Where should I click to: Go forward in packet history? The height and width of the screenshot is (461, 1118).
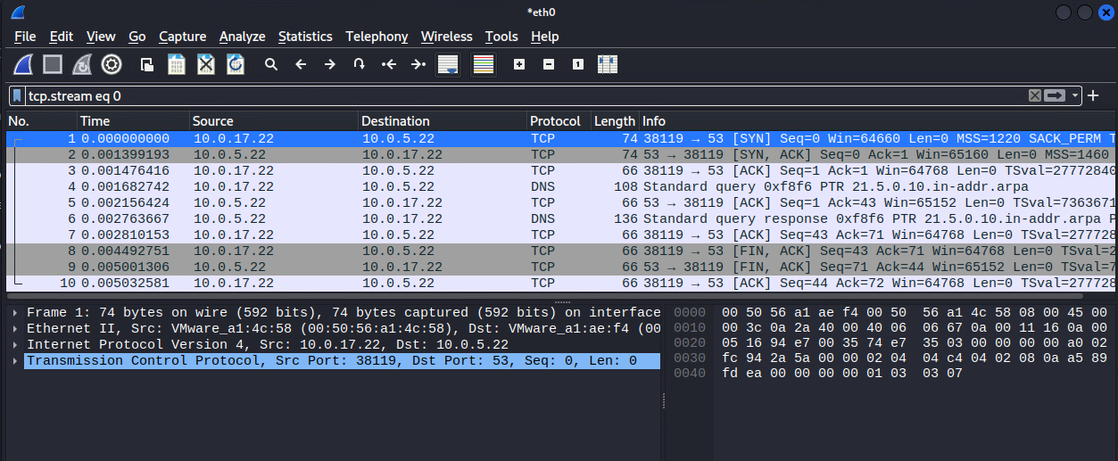(x=330, y=64)
